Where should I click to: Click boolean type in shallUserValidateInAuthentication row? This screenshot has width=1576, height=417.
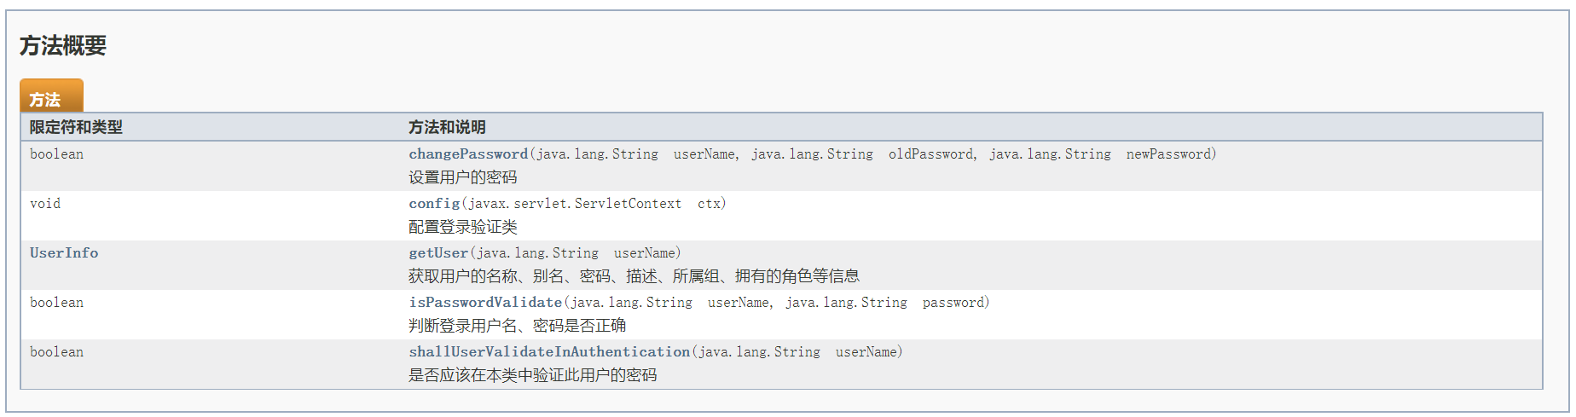pos(56,352)
